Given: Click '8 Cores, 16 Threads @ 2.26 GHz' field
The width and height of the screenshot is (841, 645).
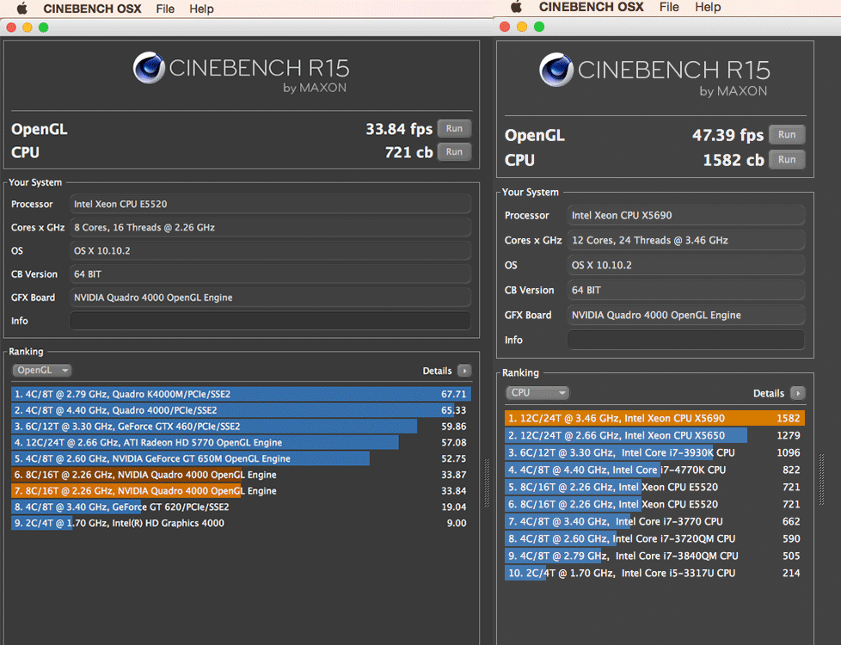Looking at the screenshot, I should click(270, 228).
